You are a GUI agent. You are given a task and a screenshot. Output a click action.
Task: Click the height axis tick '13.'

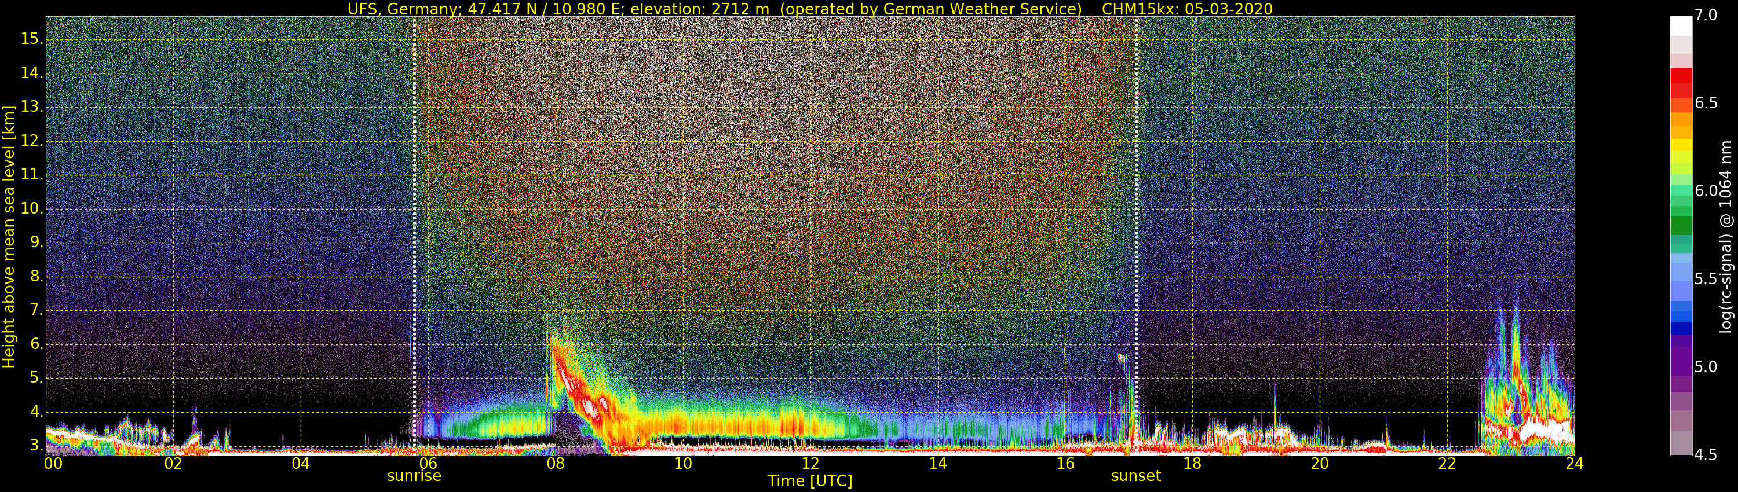coord(32,107)
